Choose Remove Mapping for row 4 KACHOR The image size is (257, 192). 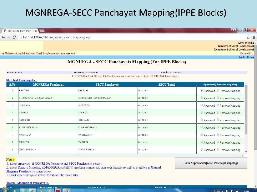click(218, 113)
